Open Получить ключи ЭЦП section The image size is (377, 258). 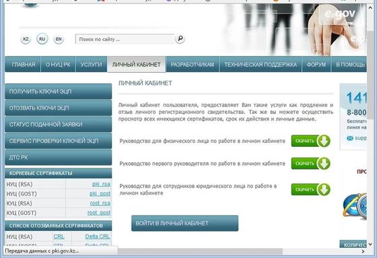58,92
